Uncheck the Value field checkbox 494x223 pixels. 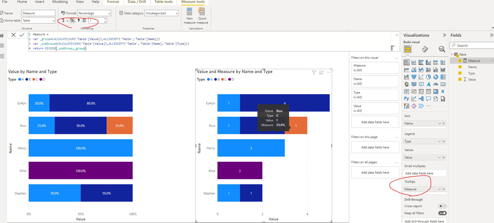point(460,80)
